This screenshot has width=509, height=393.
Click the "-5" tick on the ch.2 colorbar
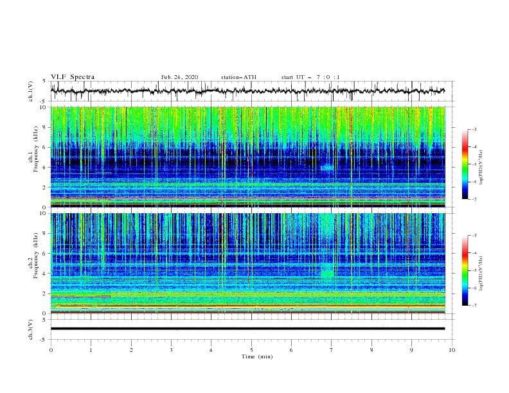tap(474, 270)
